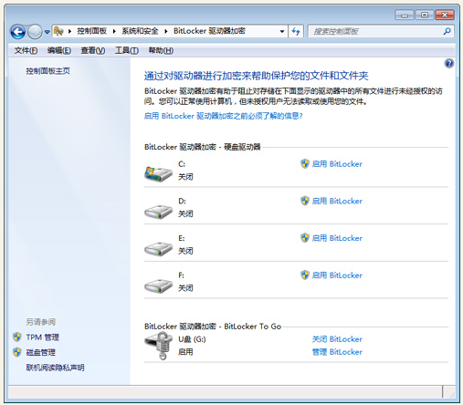
Task: Expand the address bar history dropdown arrow
Action: point(282,31)
